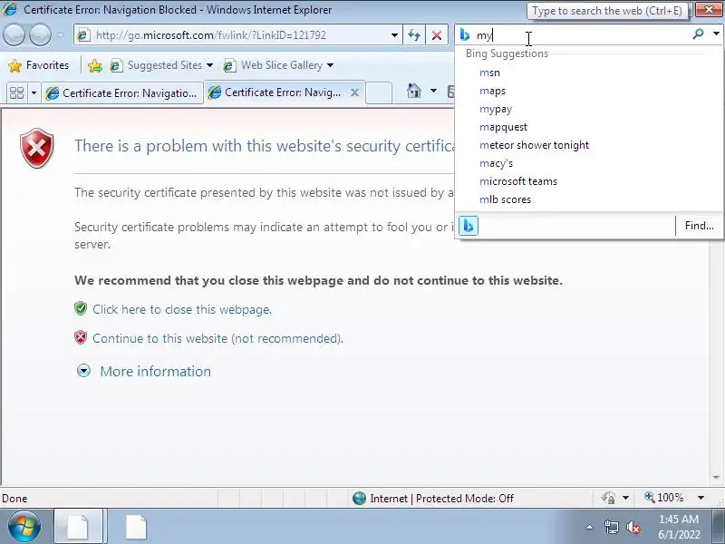
Task: Click the Forward navigation button
Action: (x=40, y=35)
